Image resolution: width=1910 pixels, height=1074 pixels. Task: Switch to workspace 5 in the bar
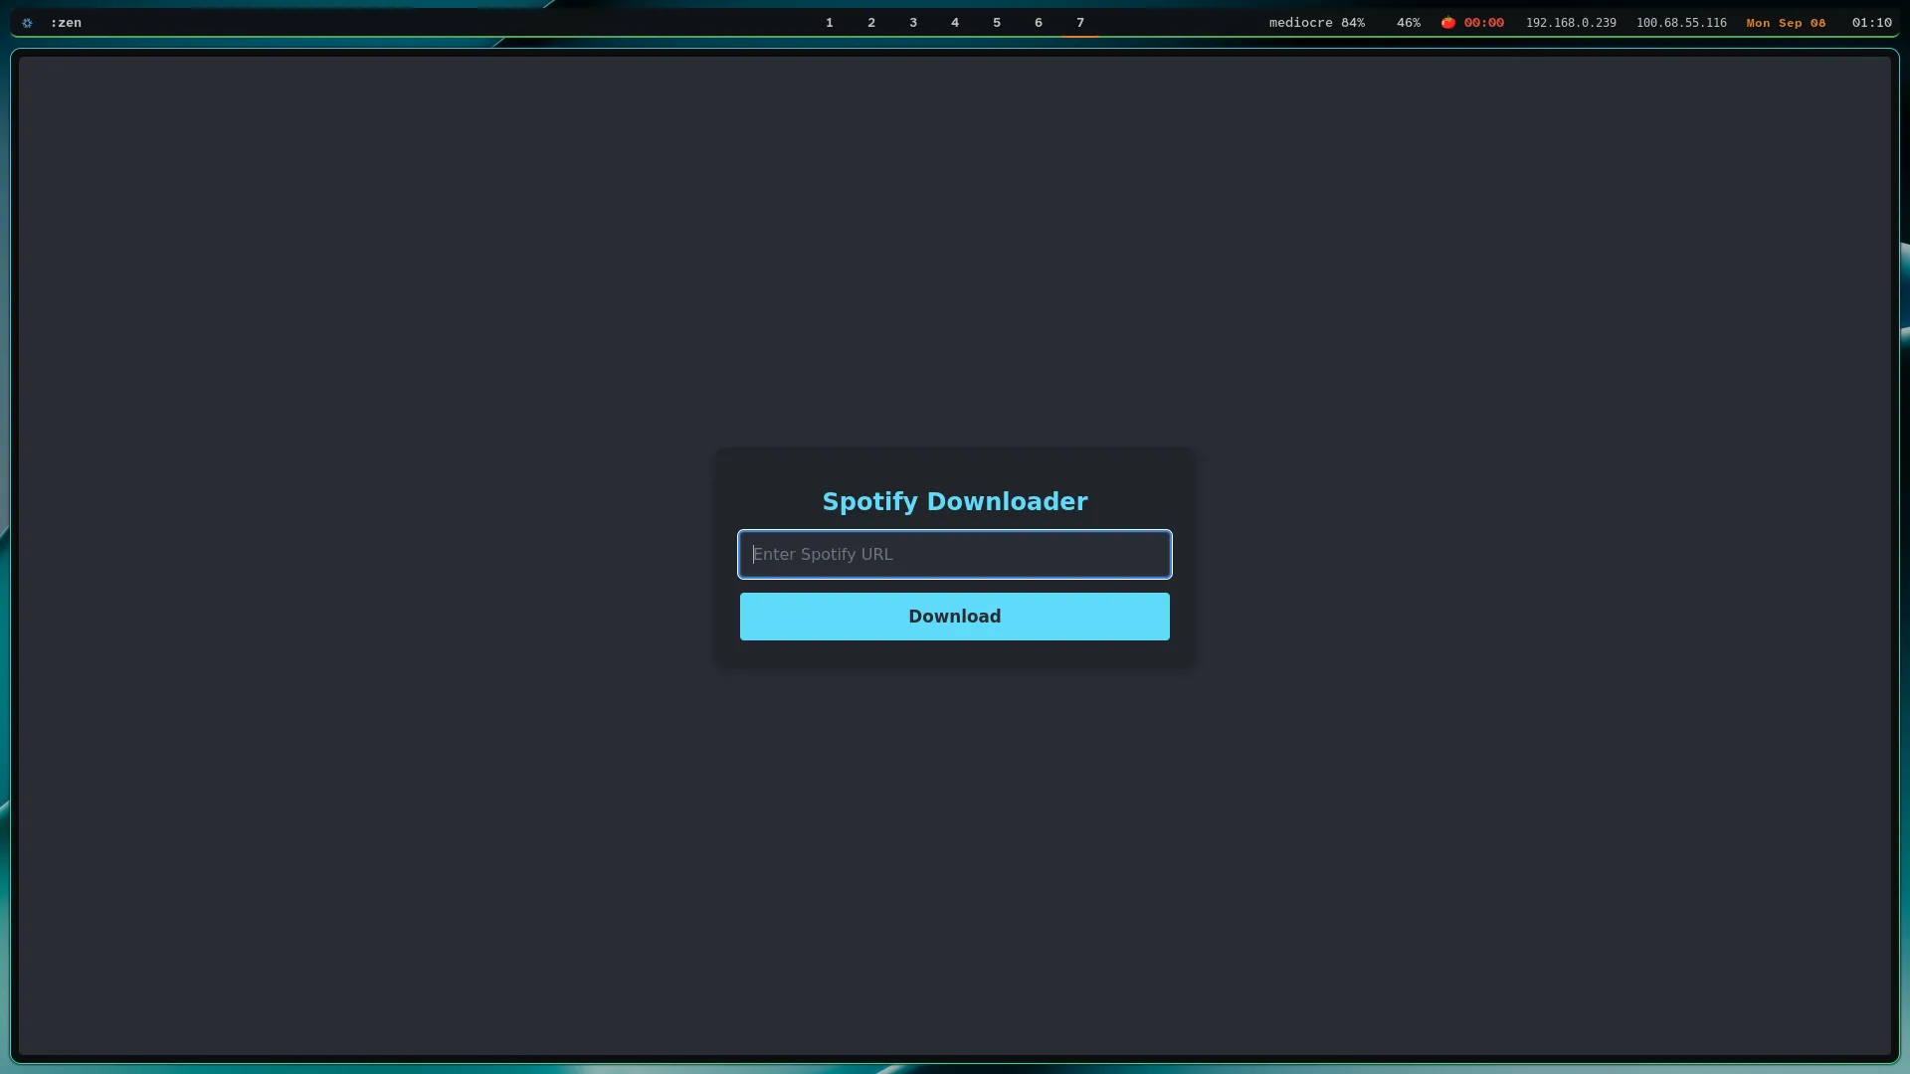996,22
